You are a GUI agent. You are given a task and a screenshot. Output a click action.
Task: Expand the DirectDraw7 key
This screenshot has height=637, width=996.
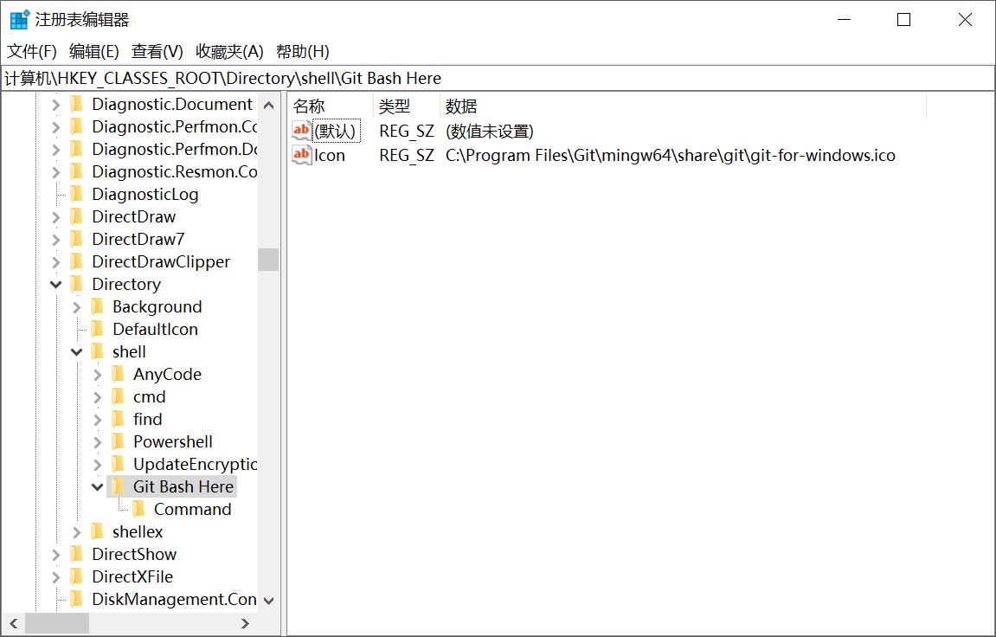coord(56,240)
